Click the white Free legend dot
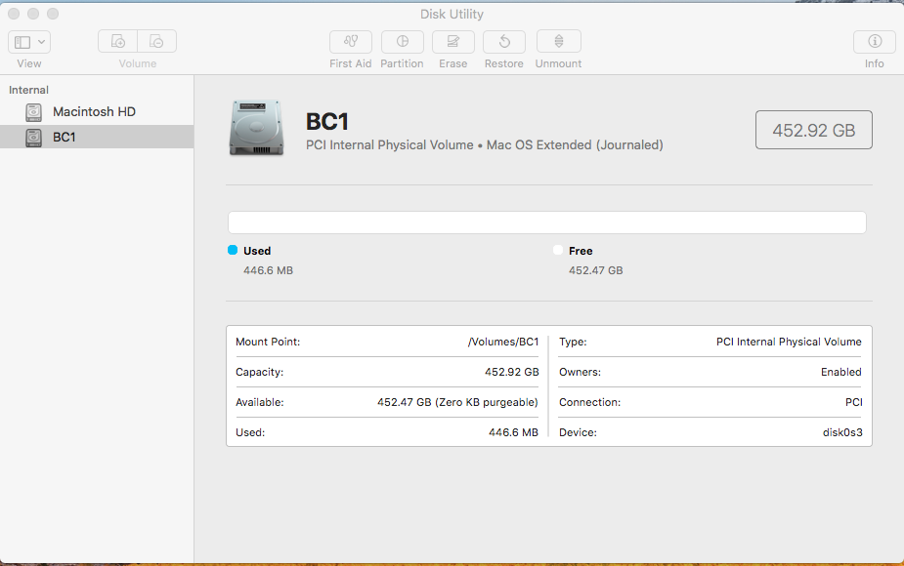 557,250
